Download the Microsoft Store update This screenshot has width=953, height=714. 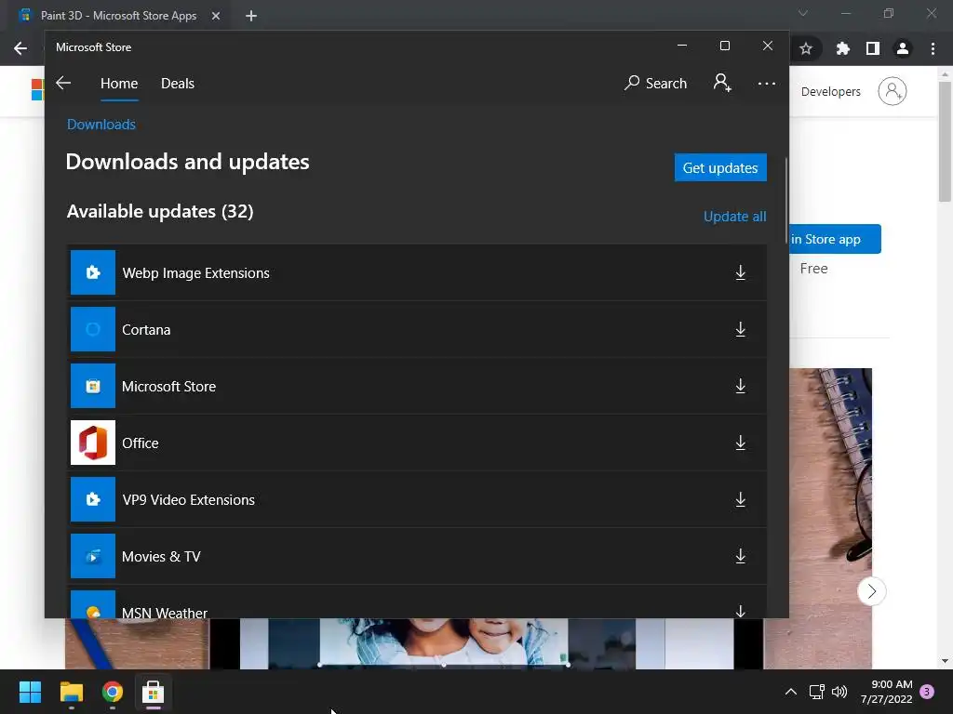coord(740,386)
